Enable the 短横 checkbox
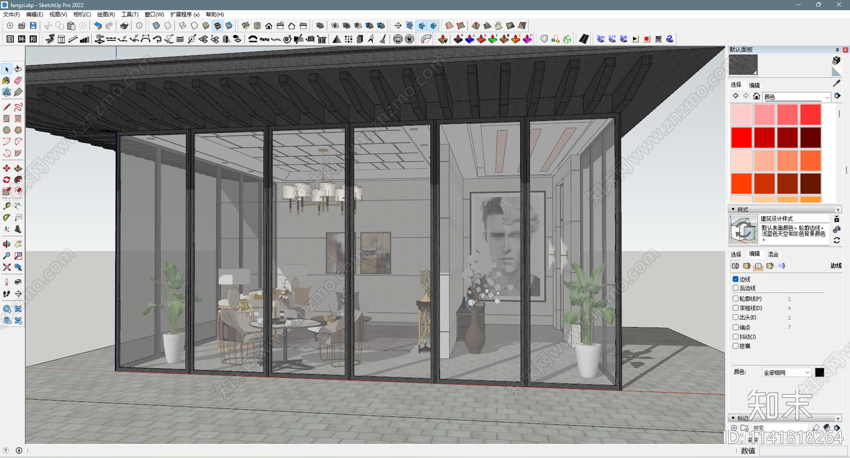The height and width of the screenshot is (458, 850). 736,346
